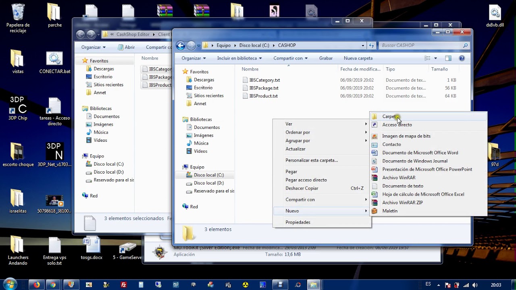
Task: Select the Entrega vps solo.txt desktop file
Action: click(54, 251)
